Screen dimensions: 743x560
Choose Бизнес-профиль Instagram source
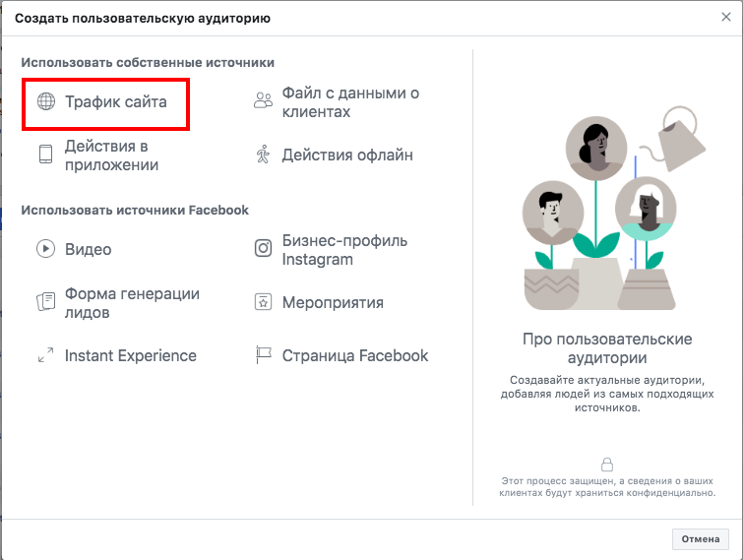tap(344, 250)
